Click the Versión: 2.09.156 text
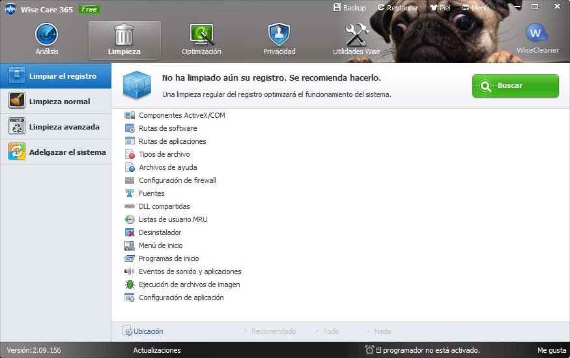Viewport: 570px width, 358px height. click(34, 350)
